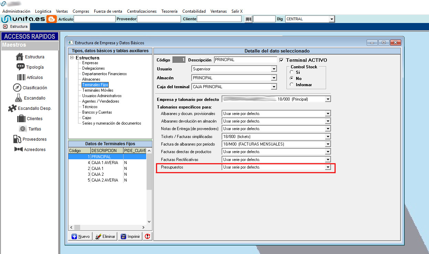
Task: Open the Tipología speech bubble icon
Action: 21,67
